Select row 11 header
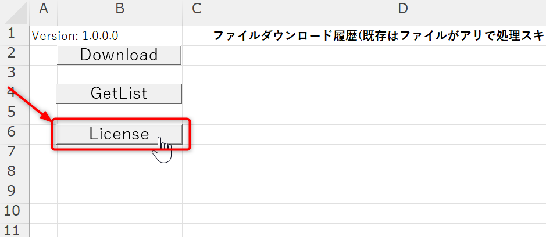546x237 pixels. (x=14, y=229)
